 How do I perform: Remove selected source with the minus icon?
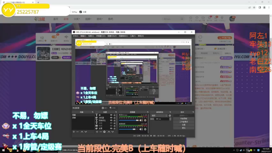(101, 132)
